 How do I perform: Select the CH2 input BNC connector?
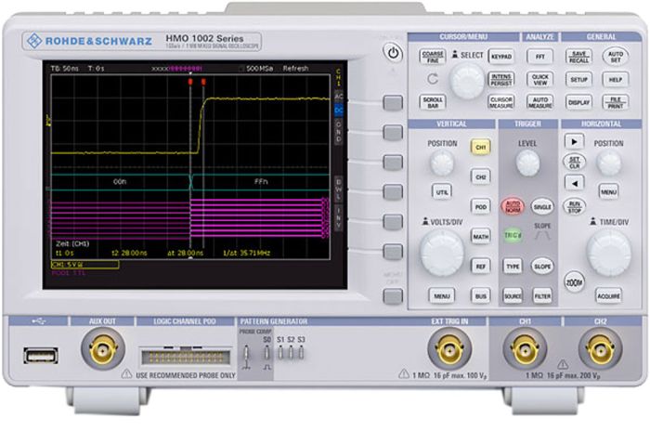pyautogui.click(x=601, y=349)
